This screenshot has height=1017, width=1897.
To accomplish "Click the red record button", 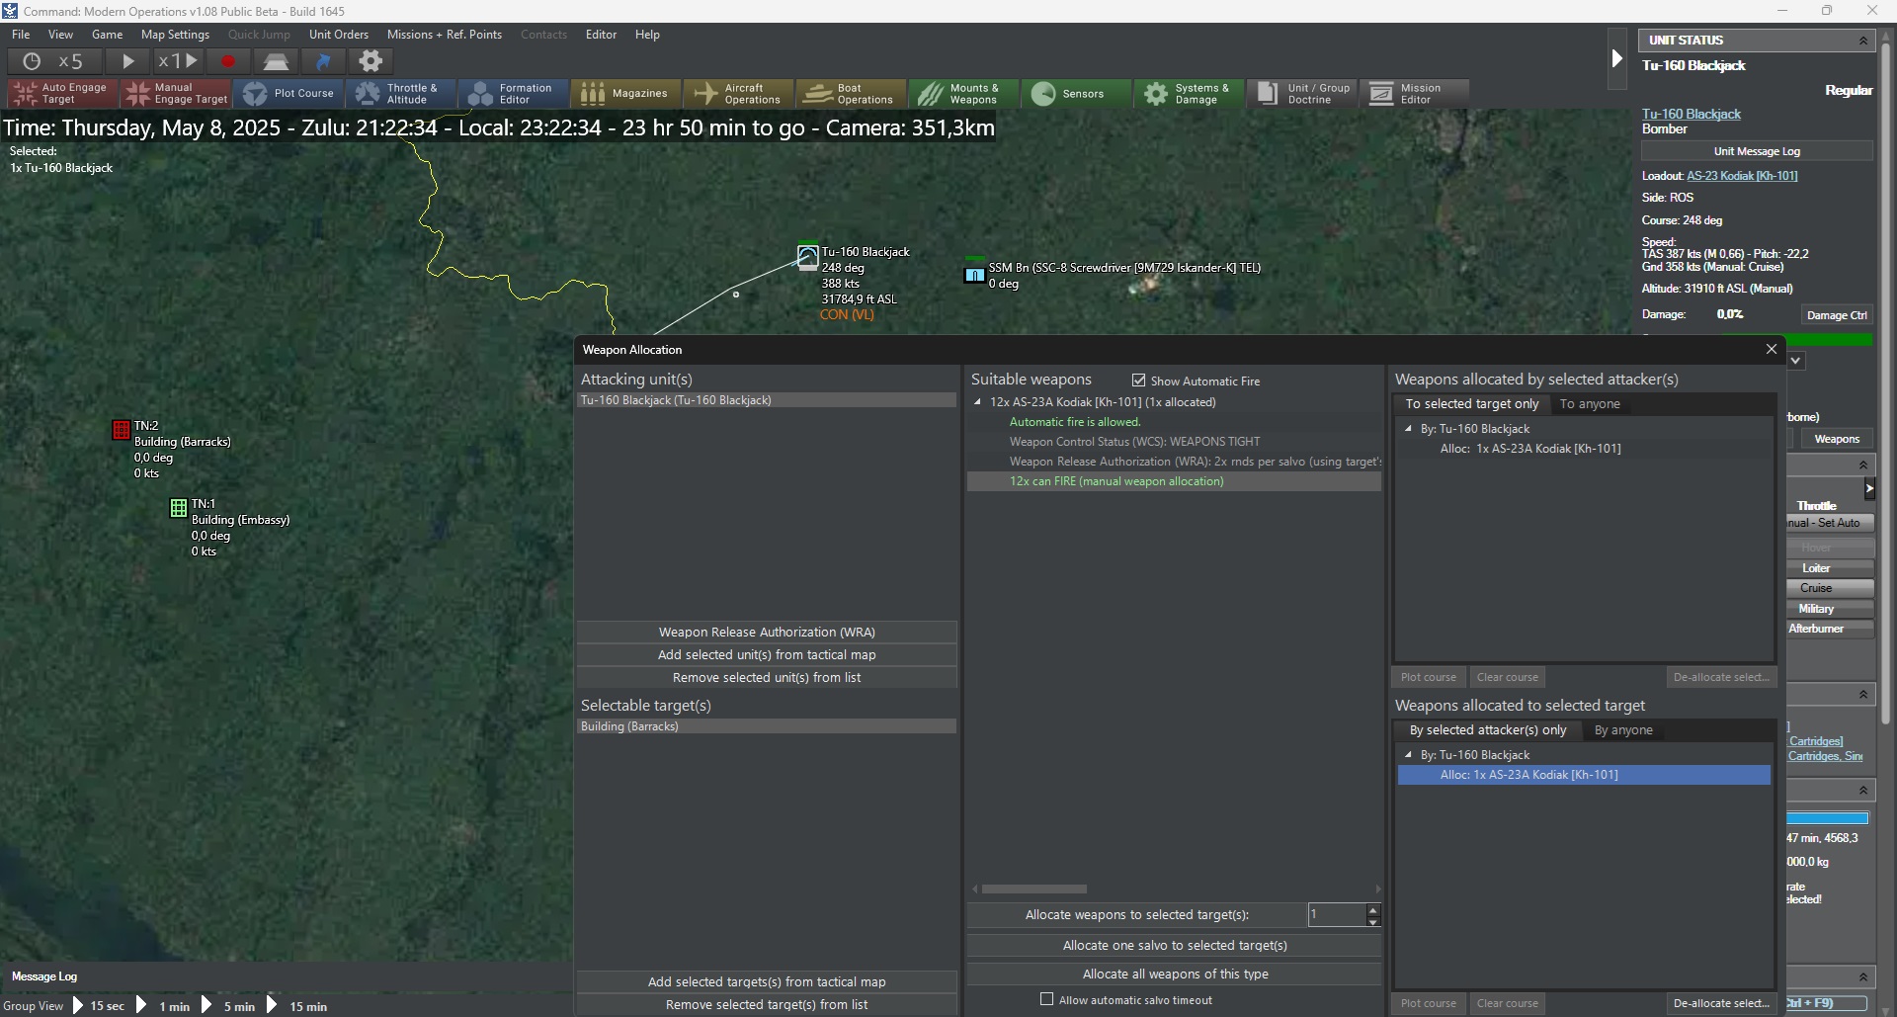I will (228, 61).
